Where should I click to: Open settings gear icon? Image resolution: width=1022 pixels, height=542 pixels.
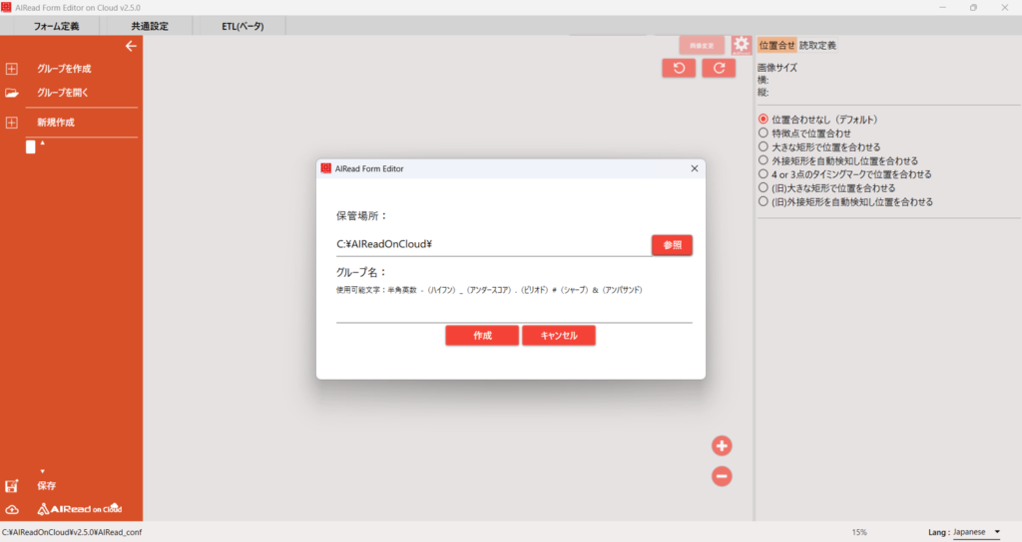742,45
